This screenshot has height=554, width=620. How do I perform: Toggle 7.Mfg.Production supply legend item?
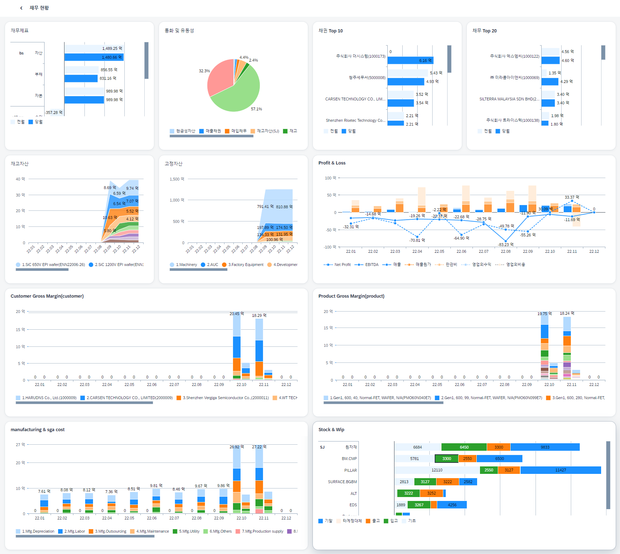259,531
